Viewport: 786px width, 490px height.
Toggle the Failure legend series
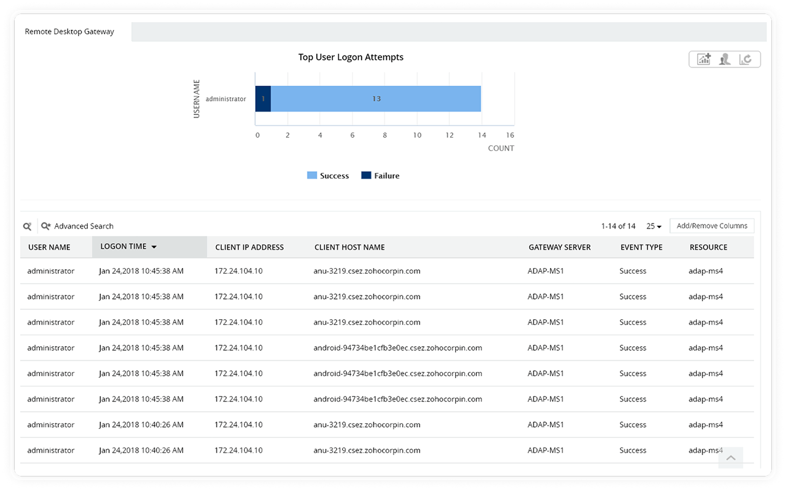pyautogui.click(x=380, y=176)
